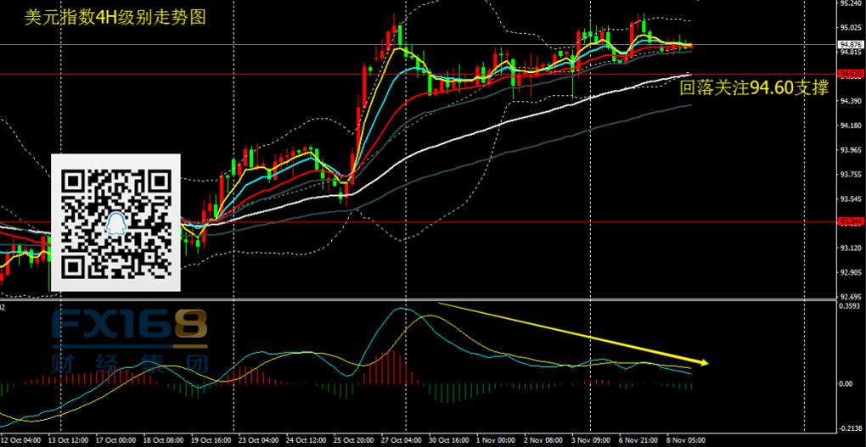Click the 0.3593 indicator scale value
This screenshot has width=866, height=447.
[850, 307]
